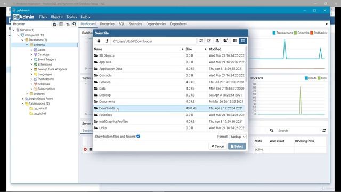Refresh server activity icon

pyautogui.click(x=324, y=130)
